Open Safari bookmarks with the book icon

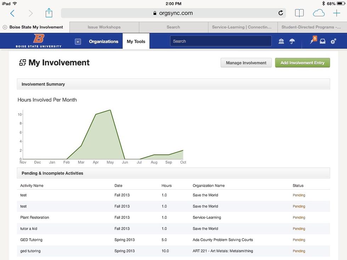click(299, 13)
